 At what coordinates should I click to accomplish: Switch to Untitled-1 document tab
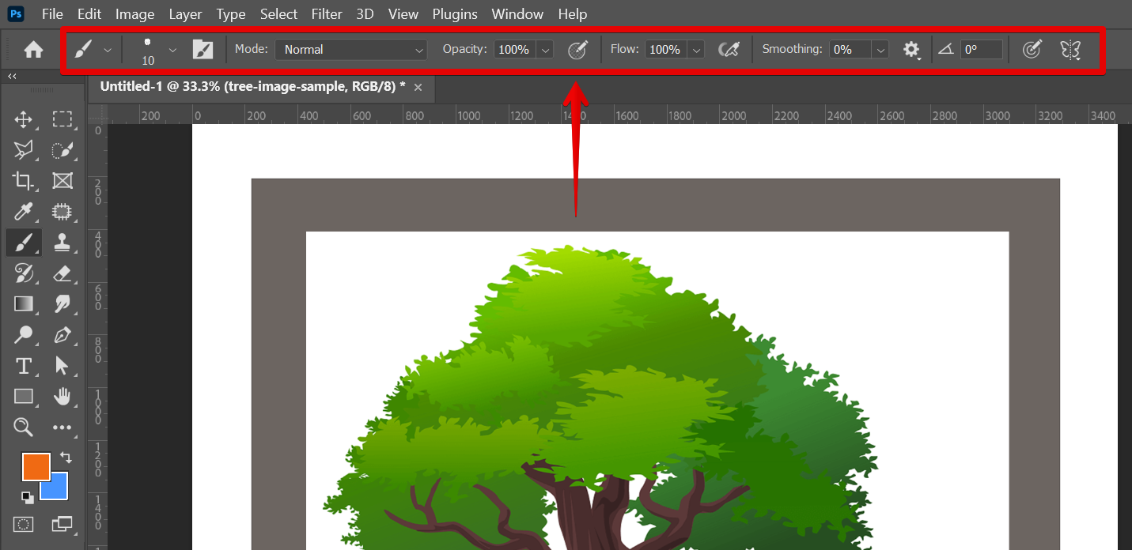point(252,87)
